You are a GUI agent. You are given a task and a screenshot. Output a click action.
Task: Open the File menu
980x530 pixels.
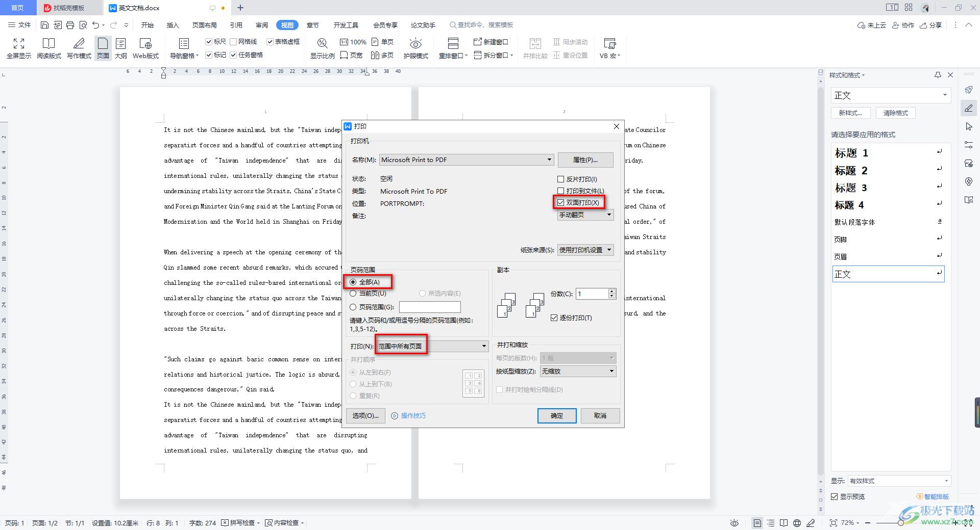(x=20, y=25)
